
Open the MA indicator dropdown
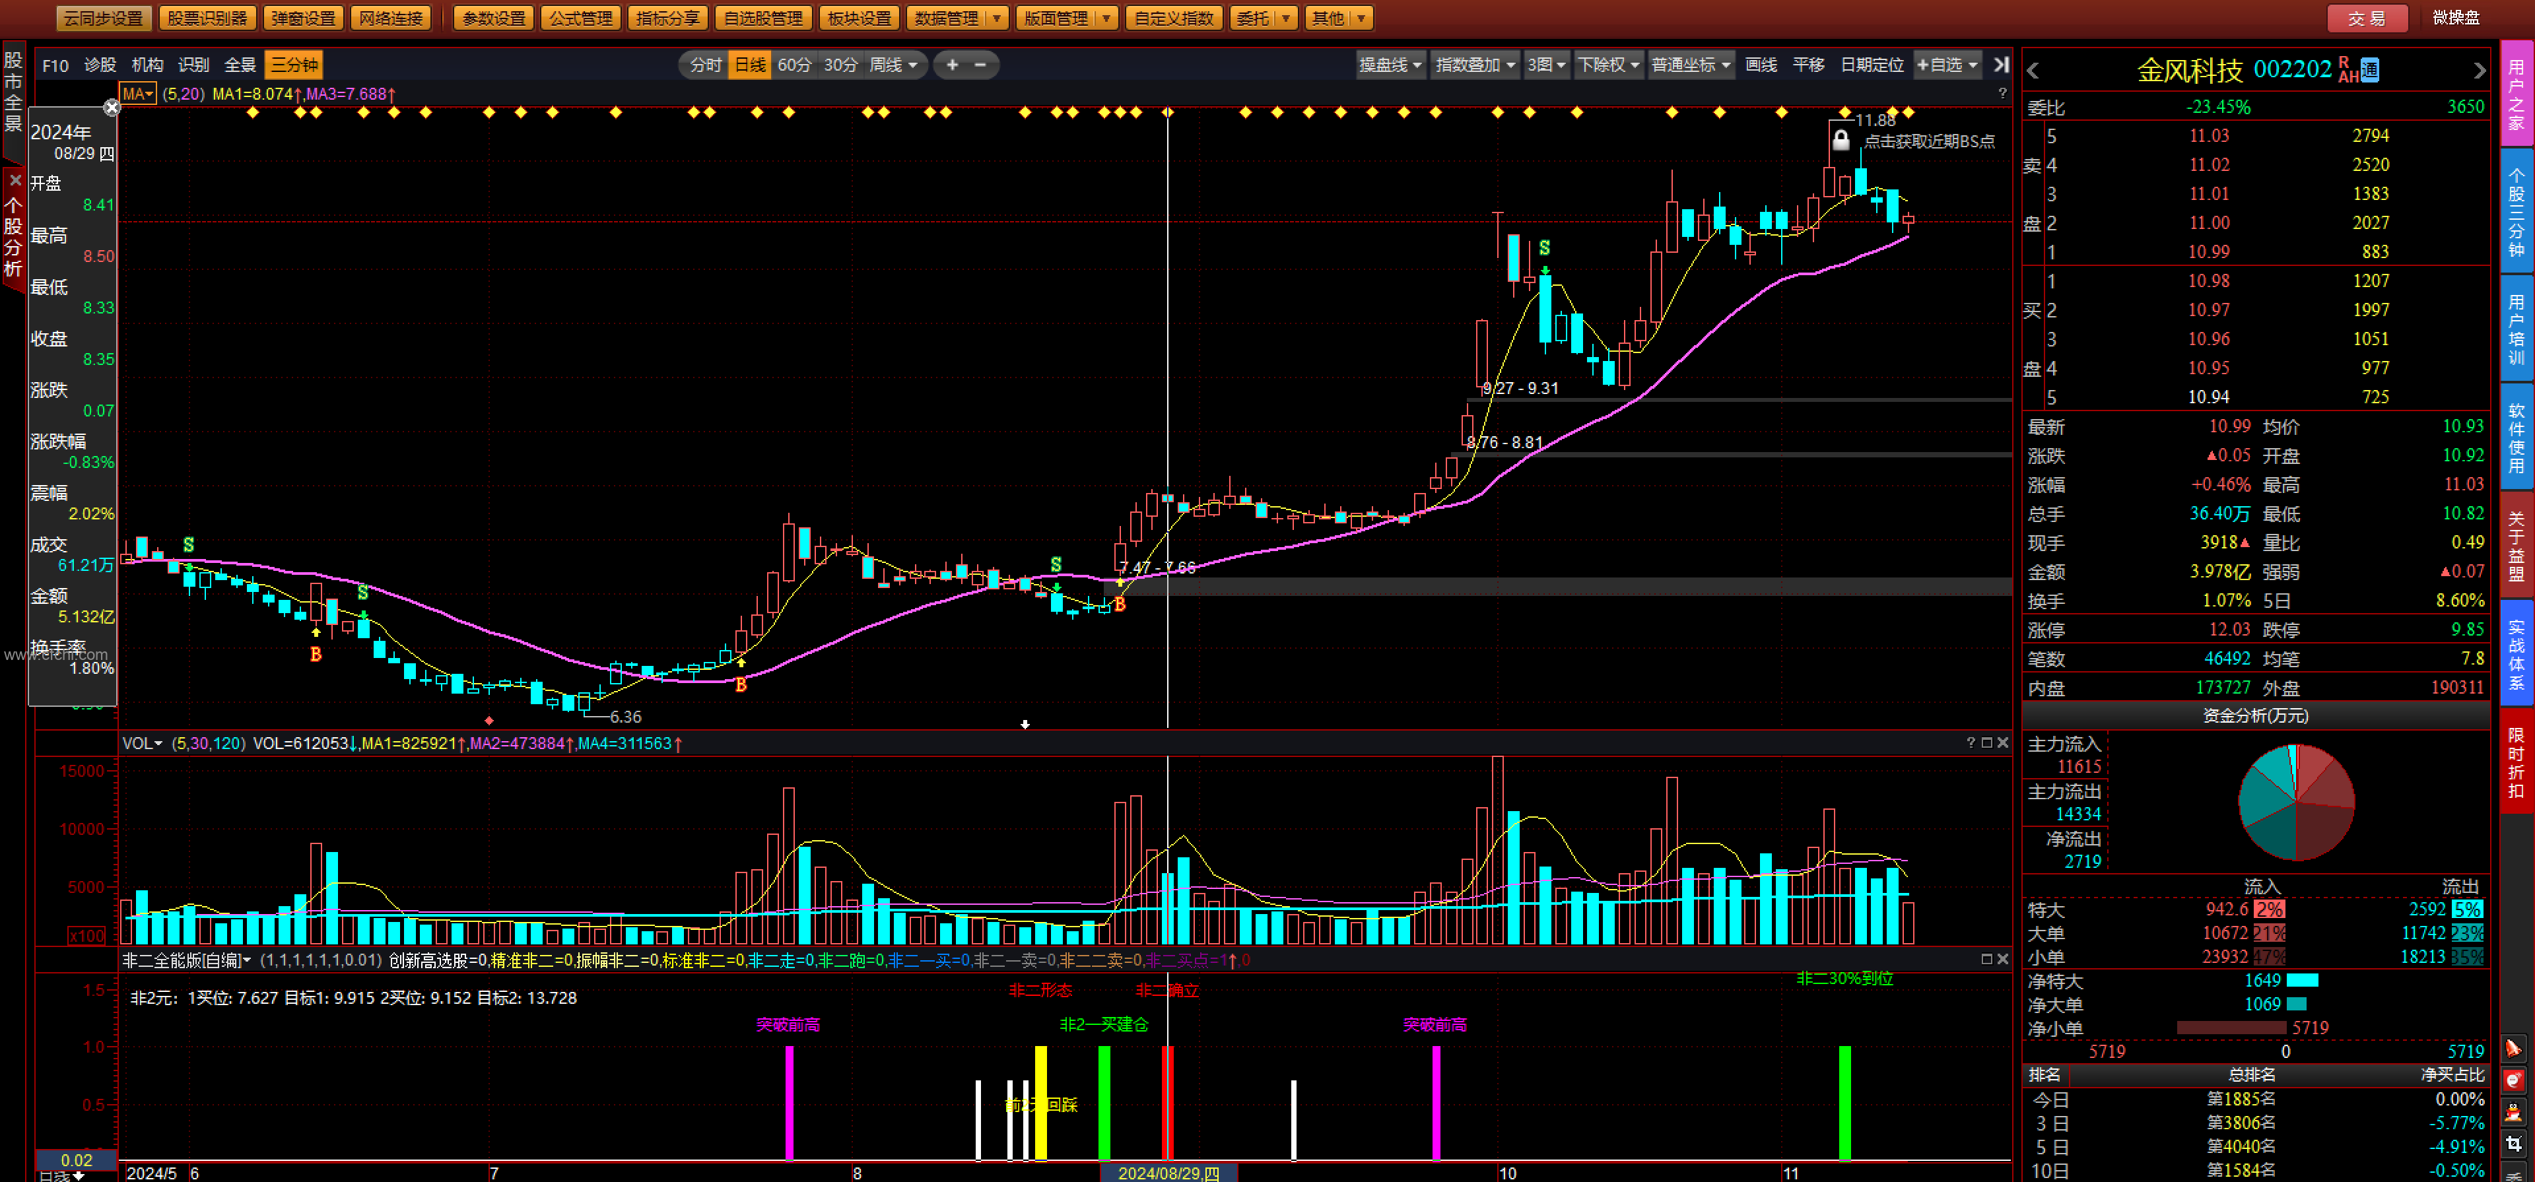(x=137, y=94)
